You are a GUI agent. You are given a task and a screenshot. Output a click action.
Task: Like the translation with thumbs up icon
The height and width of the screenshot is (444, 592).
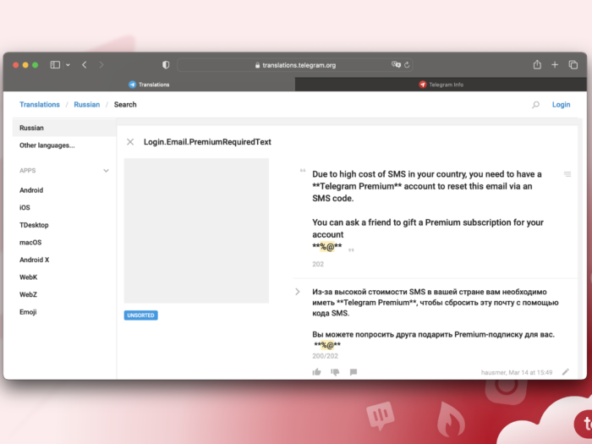coord(317,372)
